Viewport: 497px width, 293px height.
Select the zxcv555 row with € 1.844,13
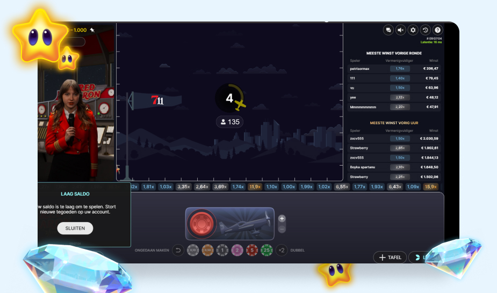394,158
